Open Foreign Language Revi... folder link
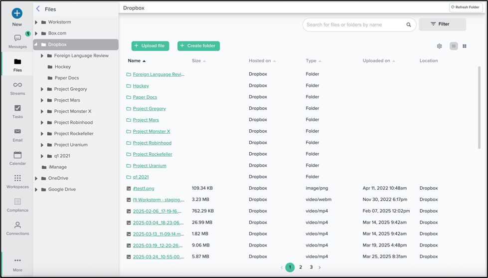This screenshot has height=278, width=488. [x=159, y=74]
